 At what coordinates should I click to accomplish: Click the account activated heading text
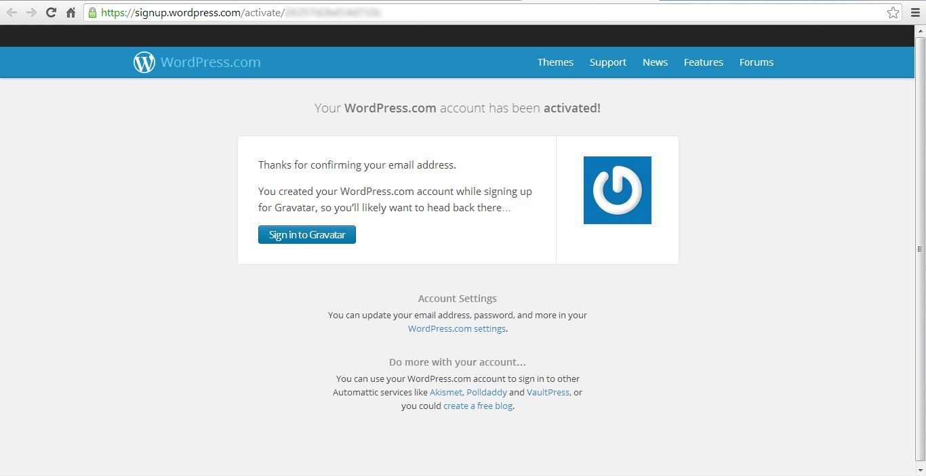pos(458,108)
